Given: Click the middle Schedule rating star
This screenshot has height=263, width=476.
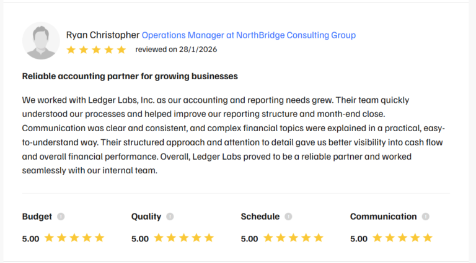Looking at the screenshot, I should [293, 238].
